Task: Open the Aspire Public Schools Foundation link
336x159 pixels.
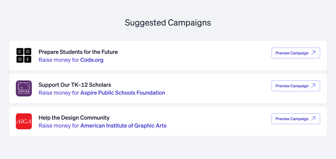Action: pos(123,93)
